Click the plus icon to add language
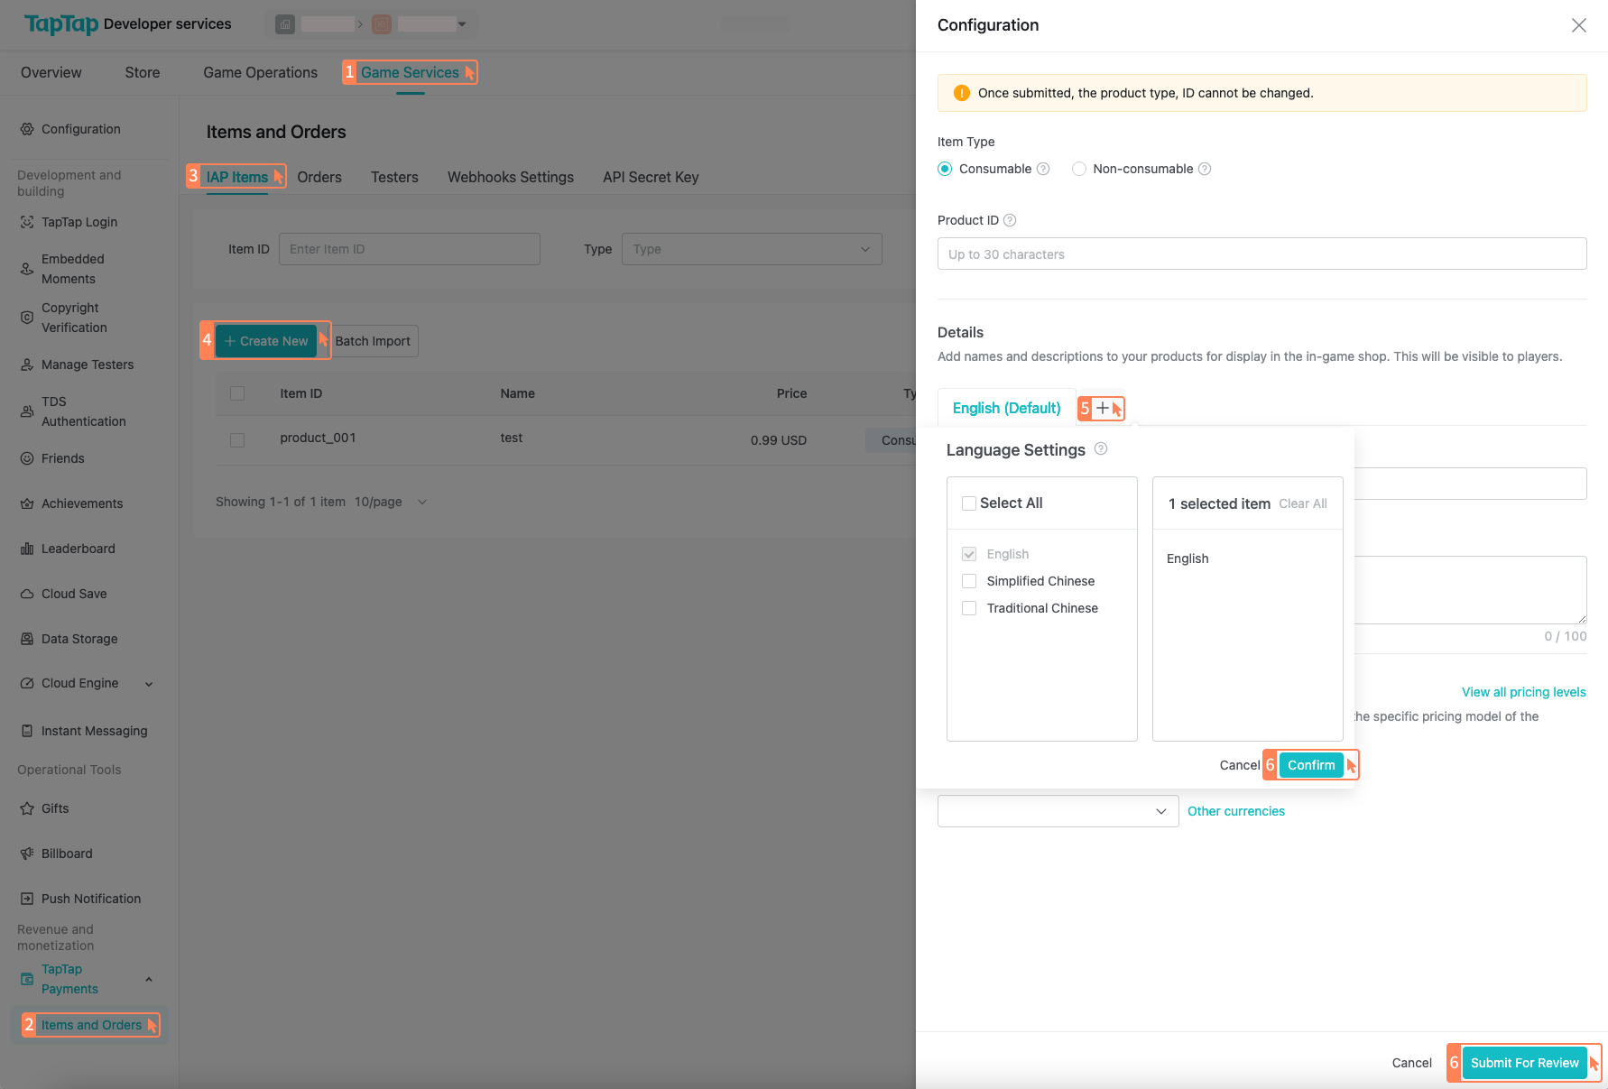The width and height of the screenshot is (1608, 1089). coord(1102,408)
